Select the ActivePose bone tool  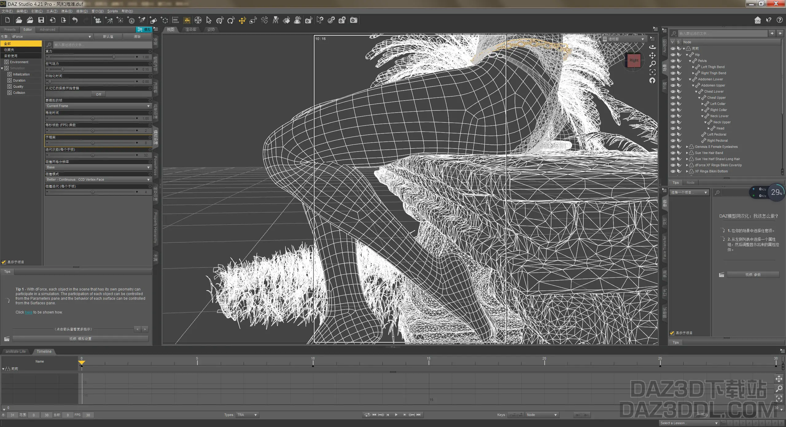pyautogui.click(x=264, y=20)
